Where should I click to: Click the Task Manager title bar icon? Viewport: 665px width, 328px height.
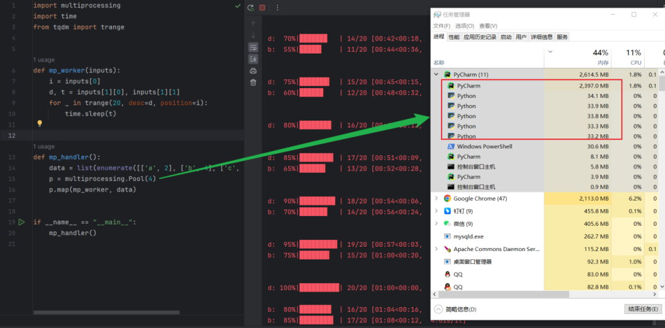point(437,14)
